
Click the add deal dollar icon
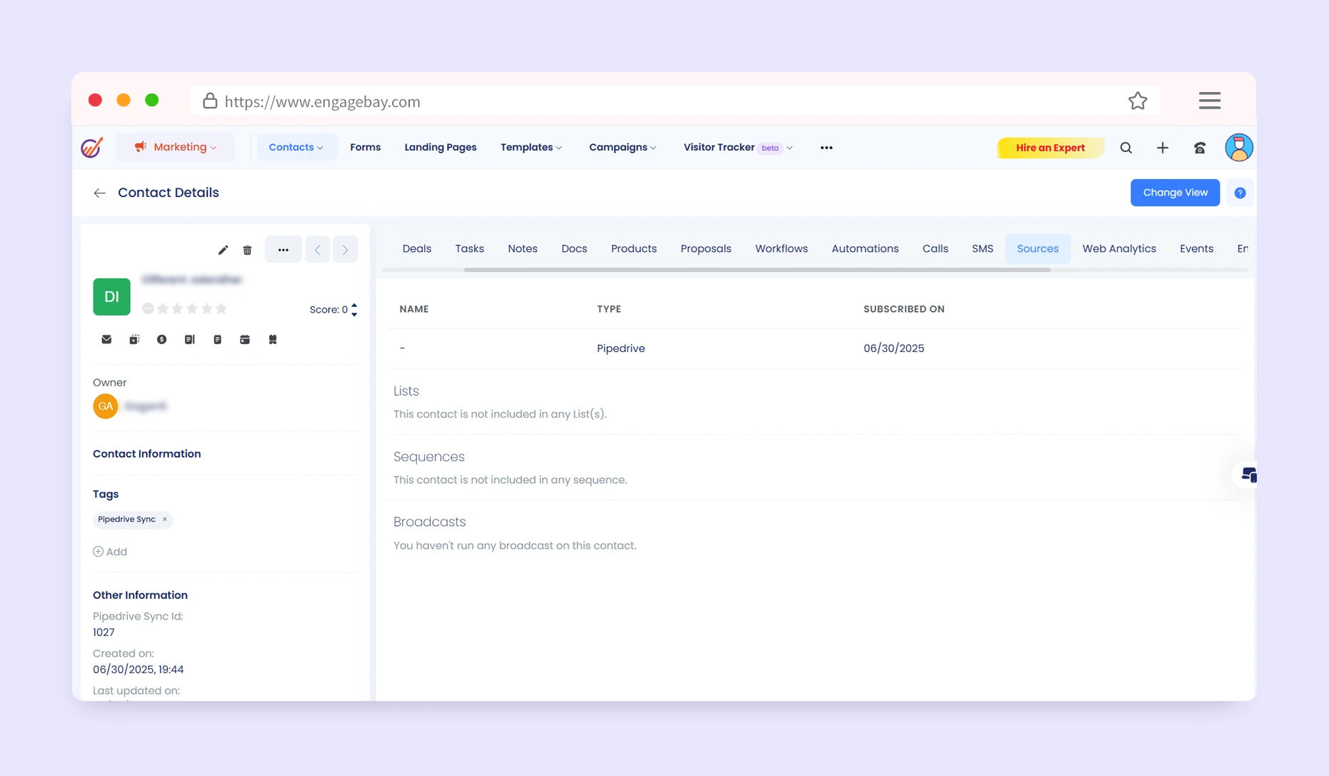click(162, 340)
